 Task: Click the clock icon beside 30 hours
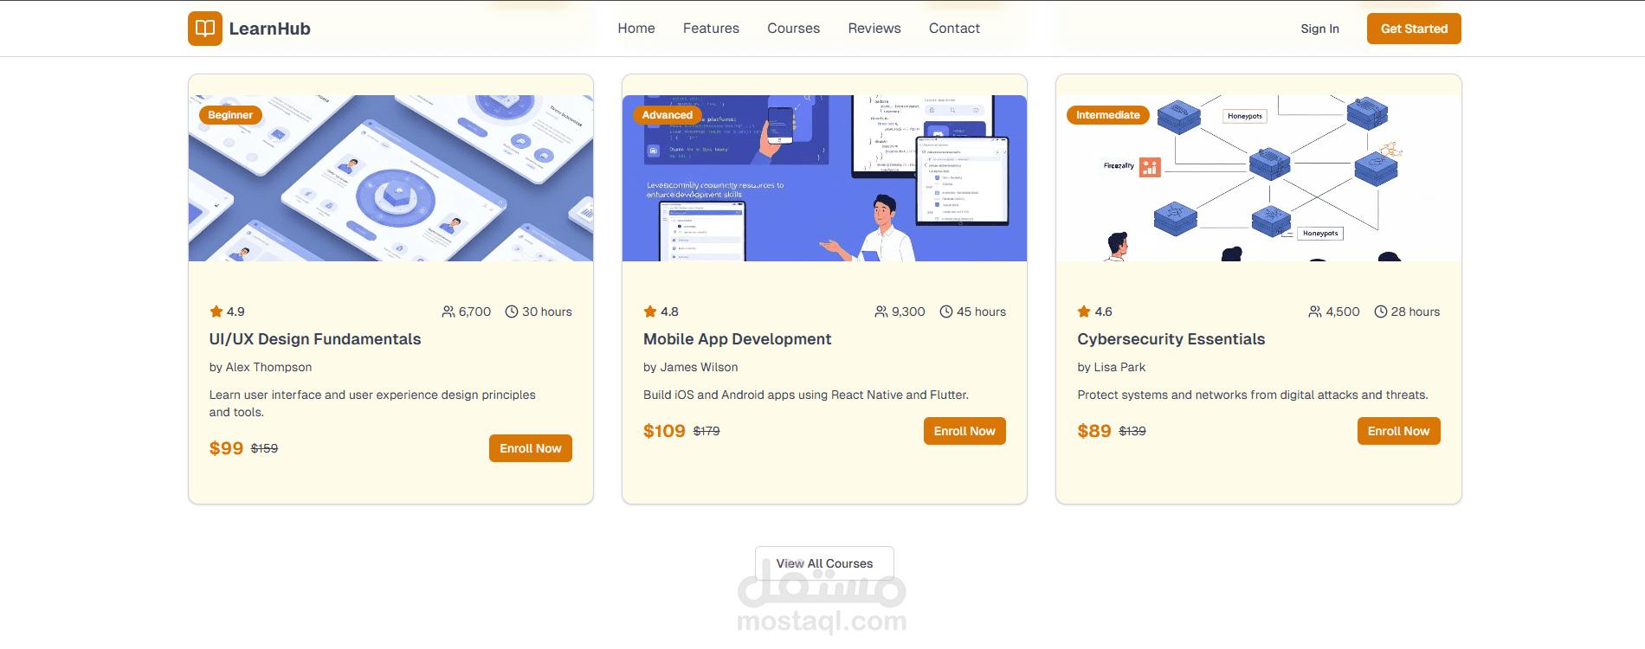[x=512, y=312]
